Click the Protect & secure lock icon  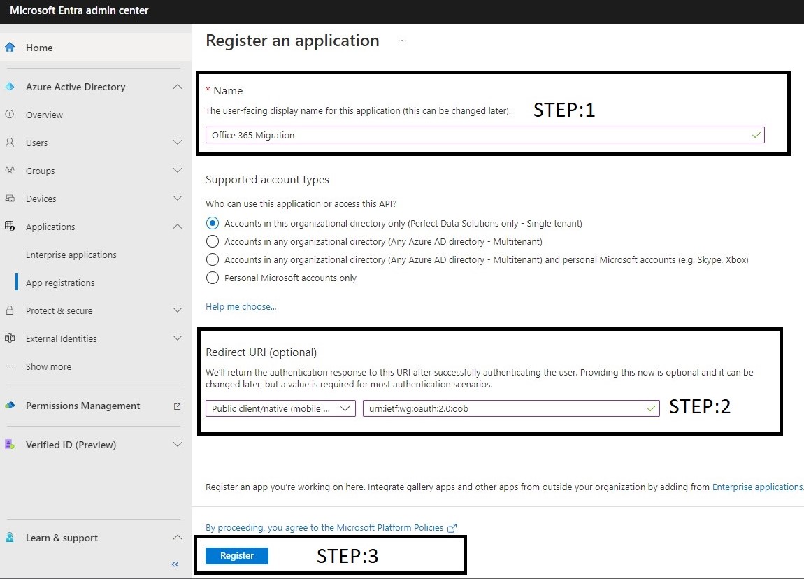[10, 310]
